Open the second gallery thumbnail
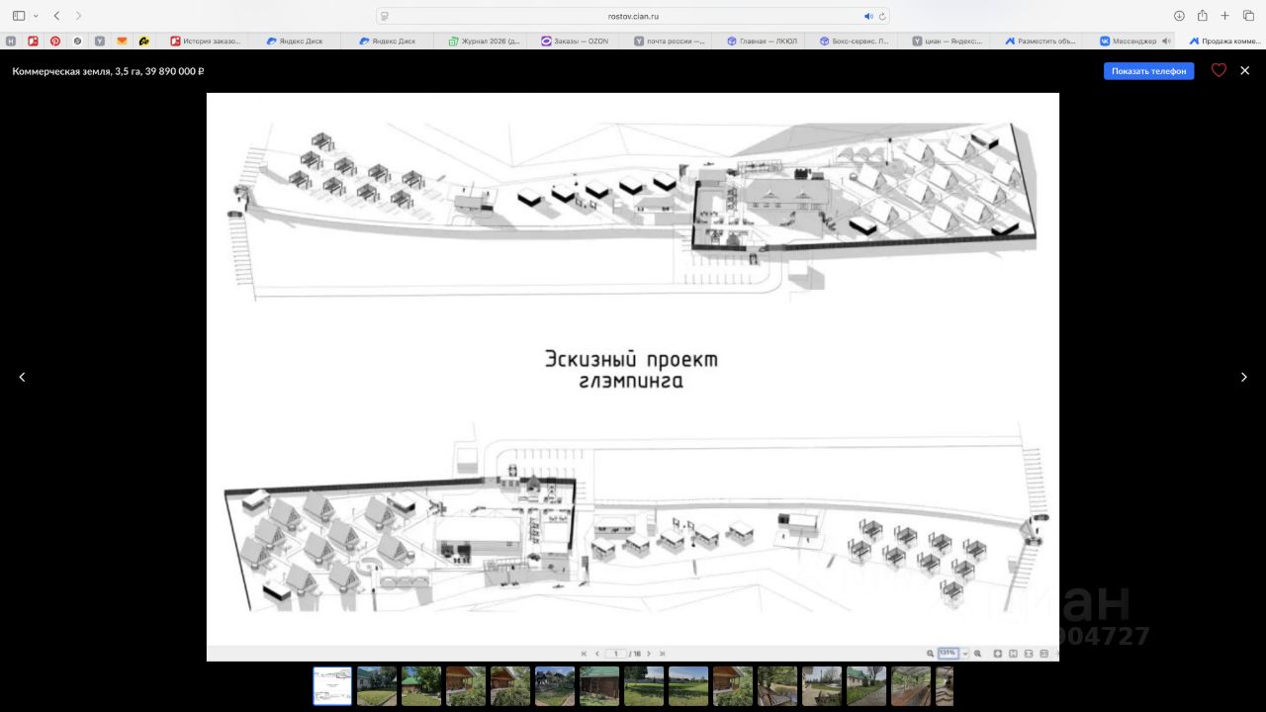Viewport: 1266px width, 712px height. (x=377, y=686)
